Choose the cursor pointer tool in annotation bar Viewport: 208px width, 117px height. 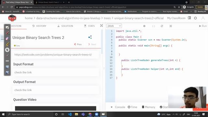coord(7,50)
